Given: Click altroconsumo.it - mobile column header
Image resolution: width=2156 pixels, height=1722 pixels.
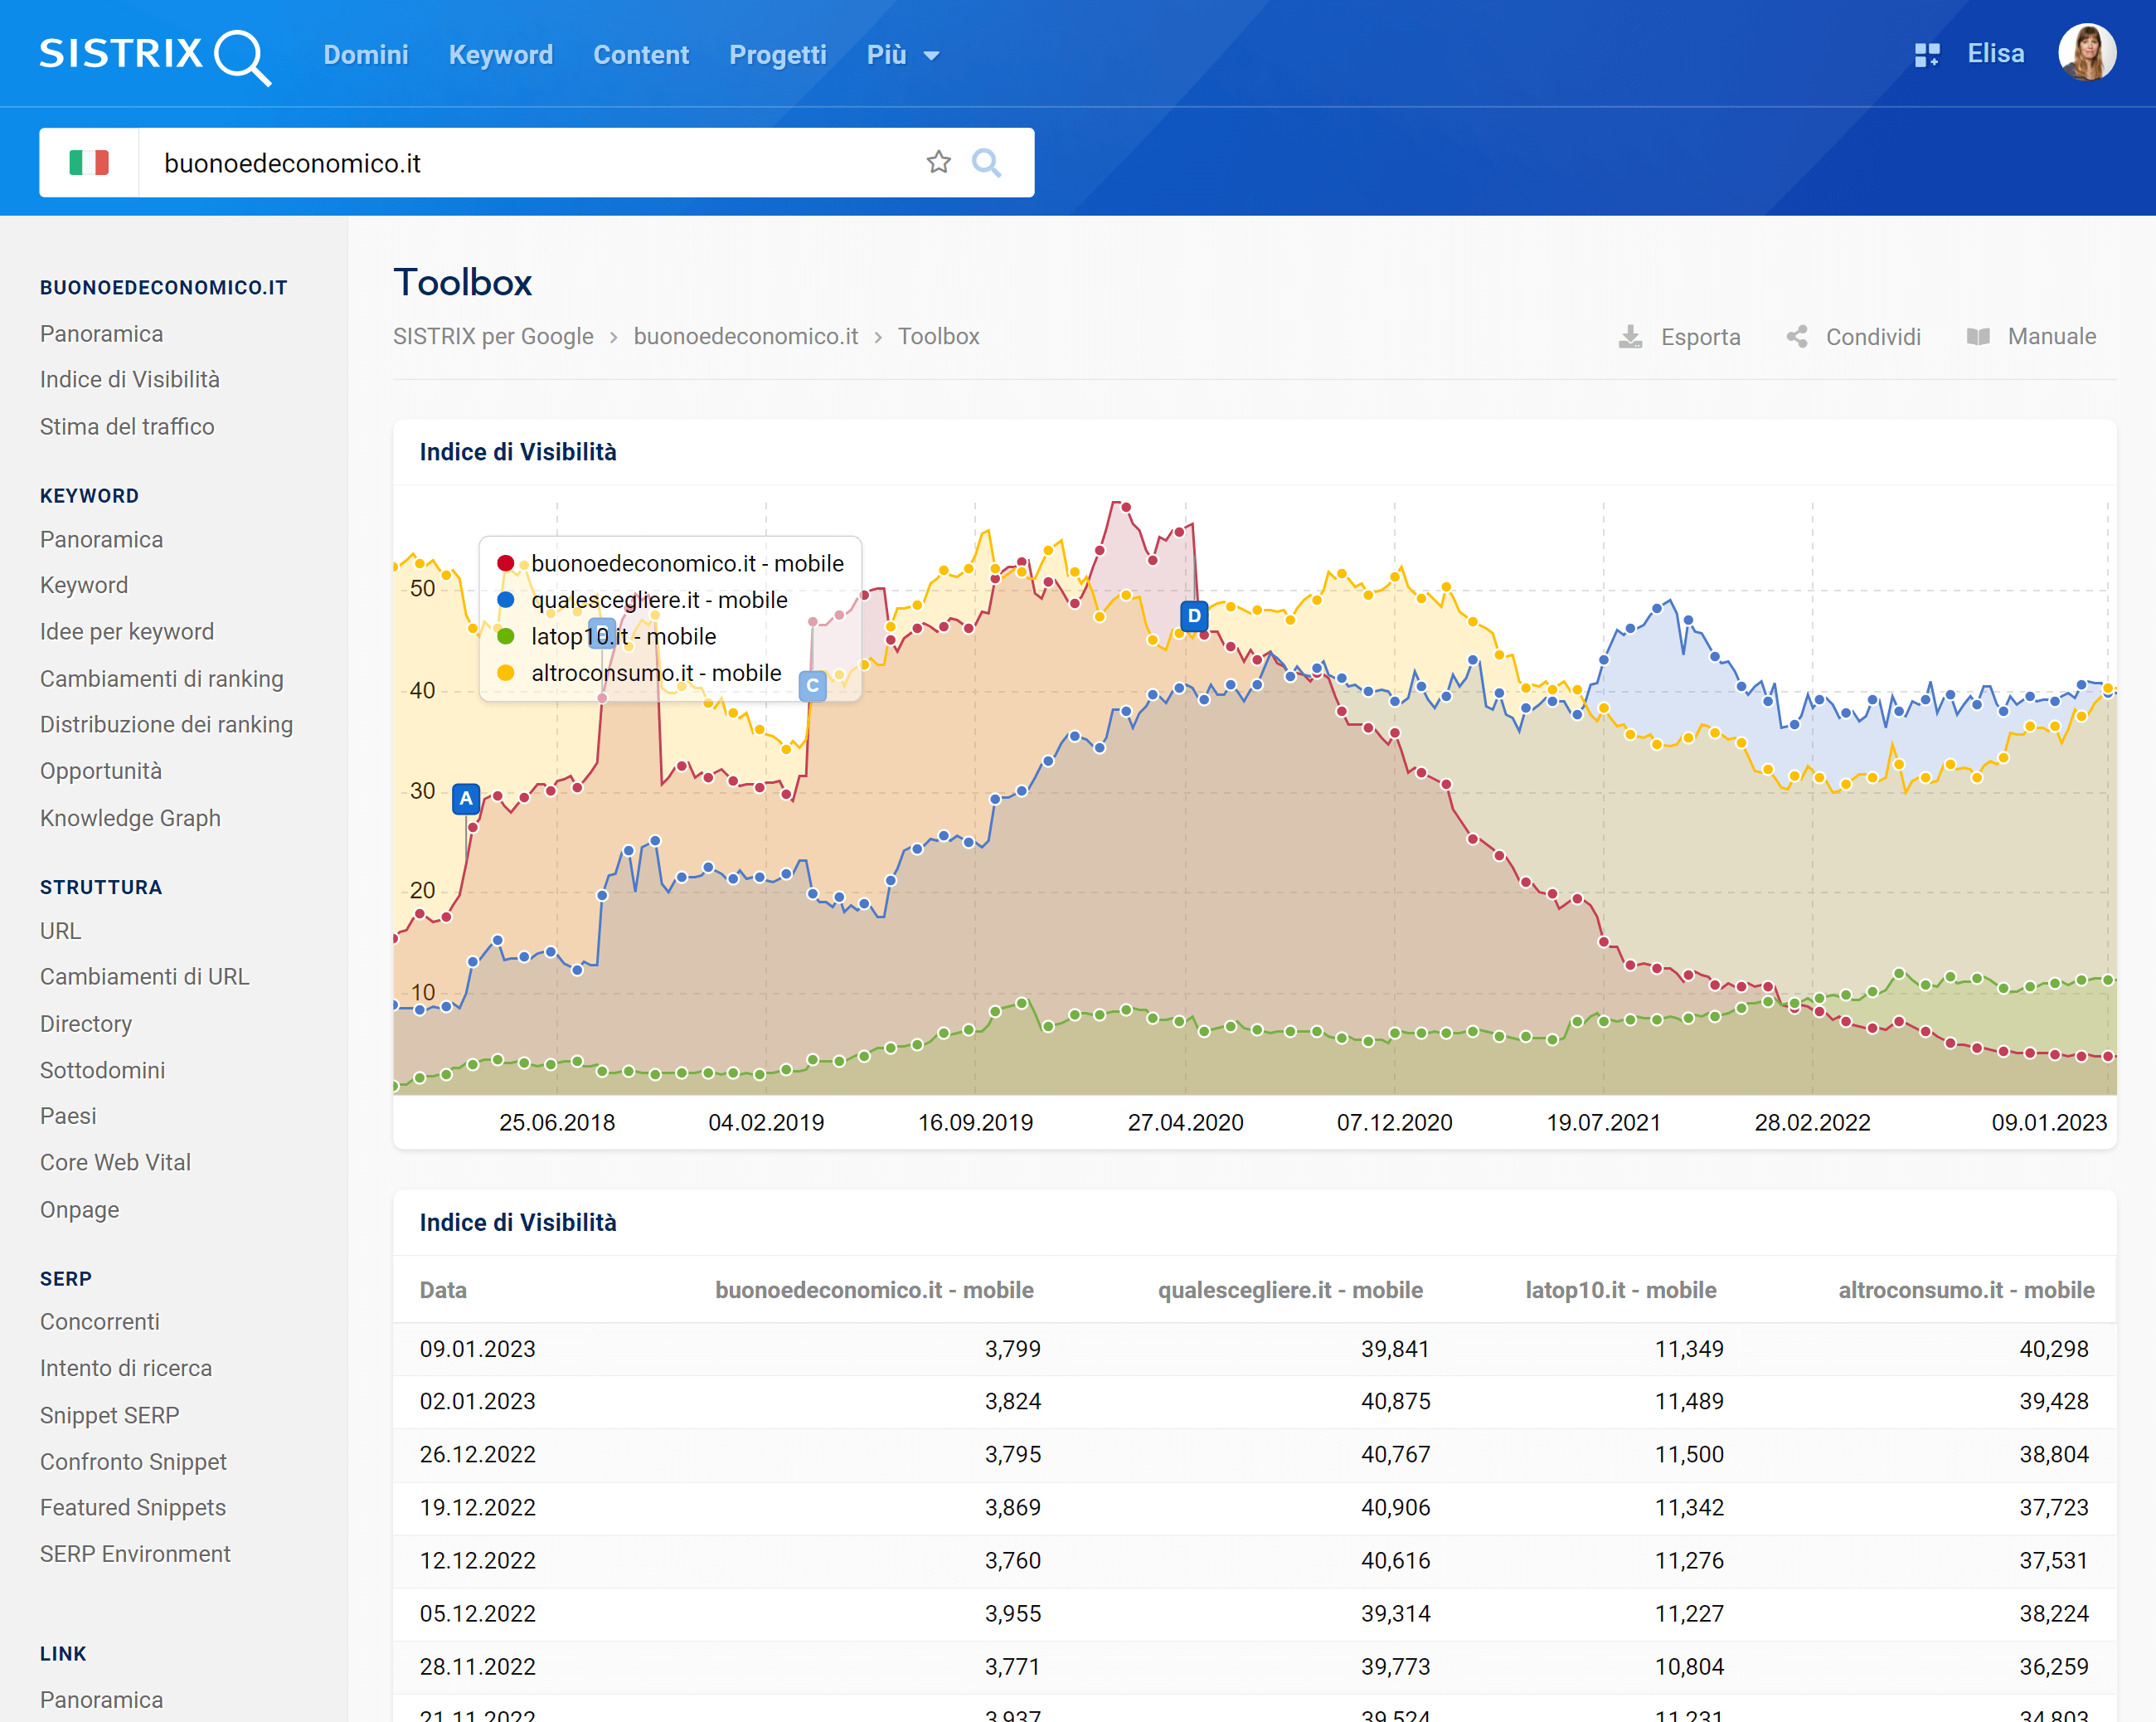Looking at the screenshot, I should click(x=1966, y=1291).
